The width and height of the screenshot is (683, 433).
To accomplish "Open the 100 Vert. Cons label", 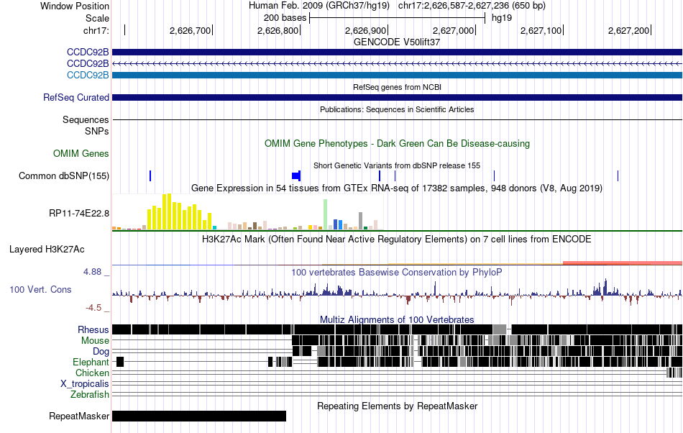I will (x=40, y=289).
